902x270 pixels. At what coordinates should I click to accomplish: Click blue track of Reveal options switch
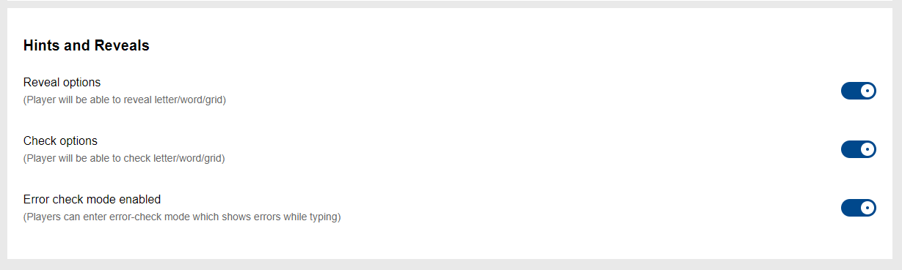pyautogui.click(x=851, y=91)
